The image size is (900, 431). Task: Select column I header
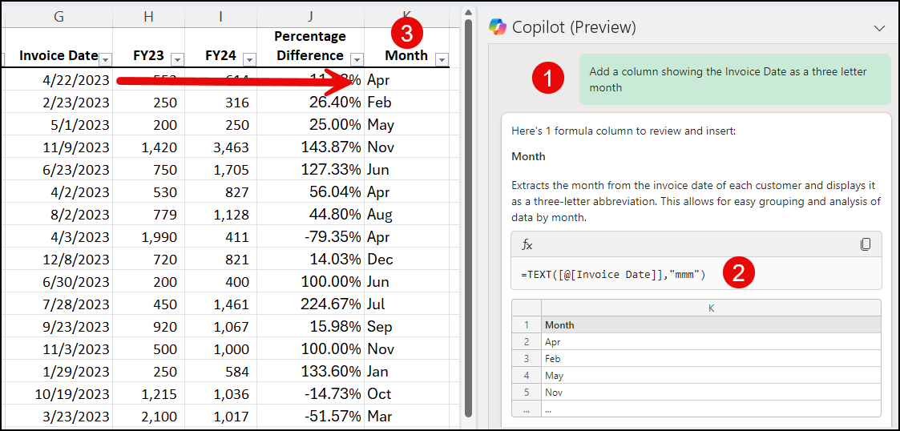point(221,17)
